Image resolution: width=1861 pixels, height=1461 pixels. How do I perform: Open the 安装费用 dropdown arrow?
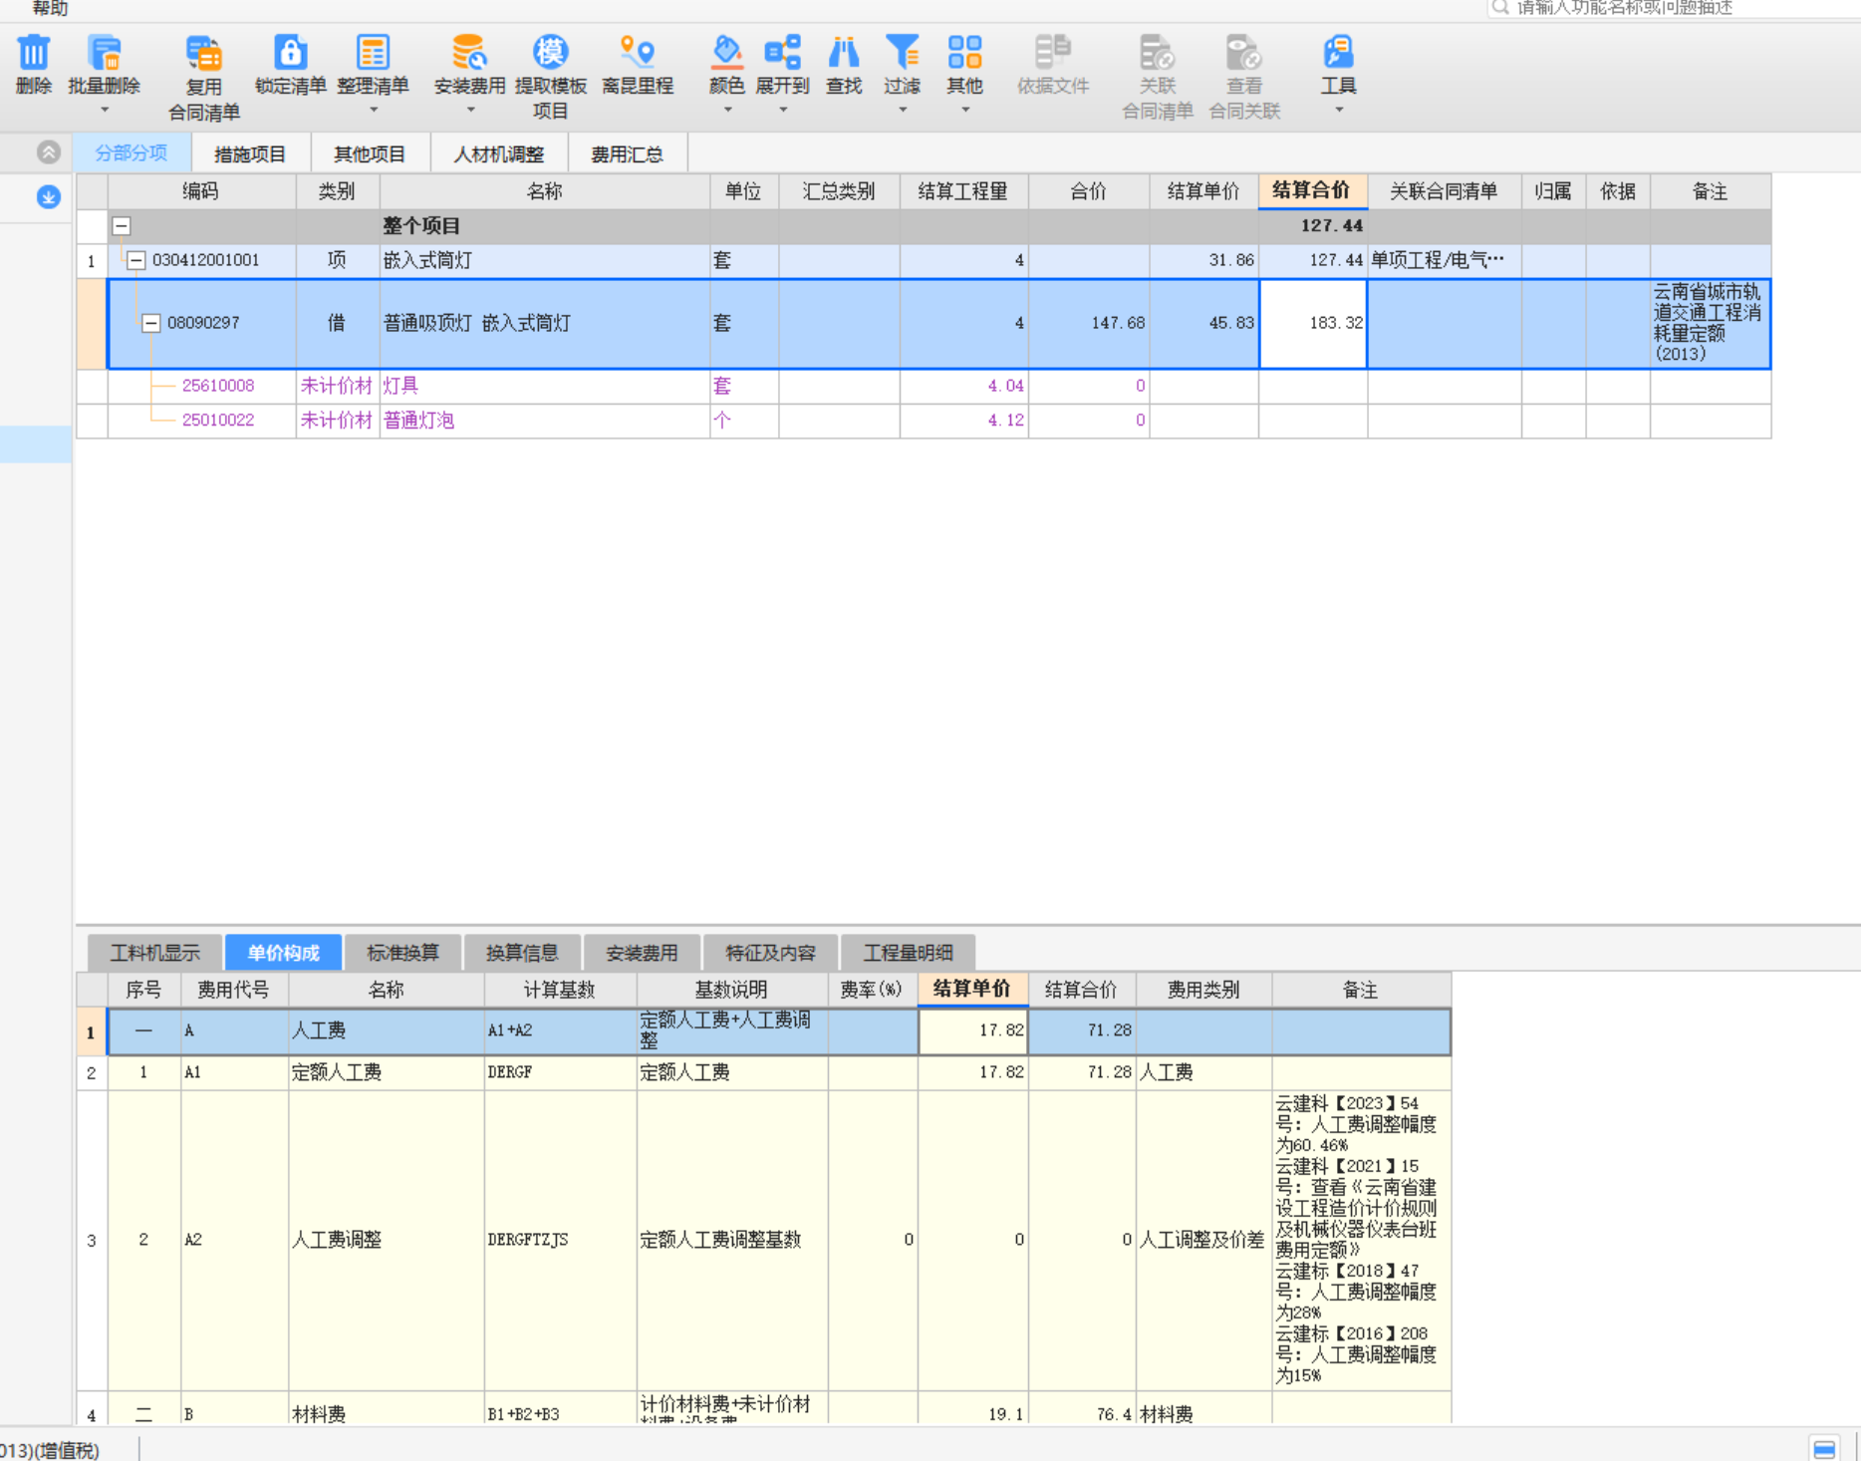click(470, 110)
